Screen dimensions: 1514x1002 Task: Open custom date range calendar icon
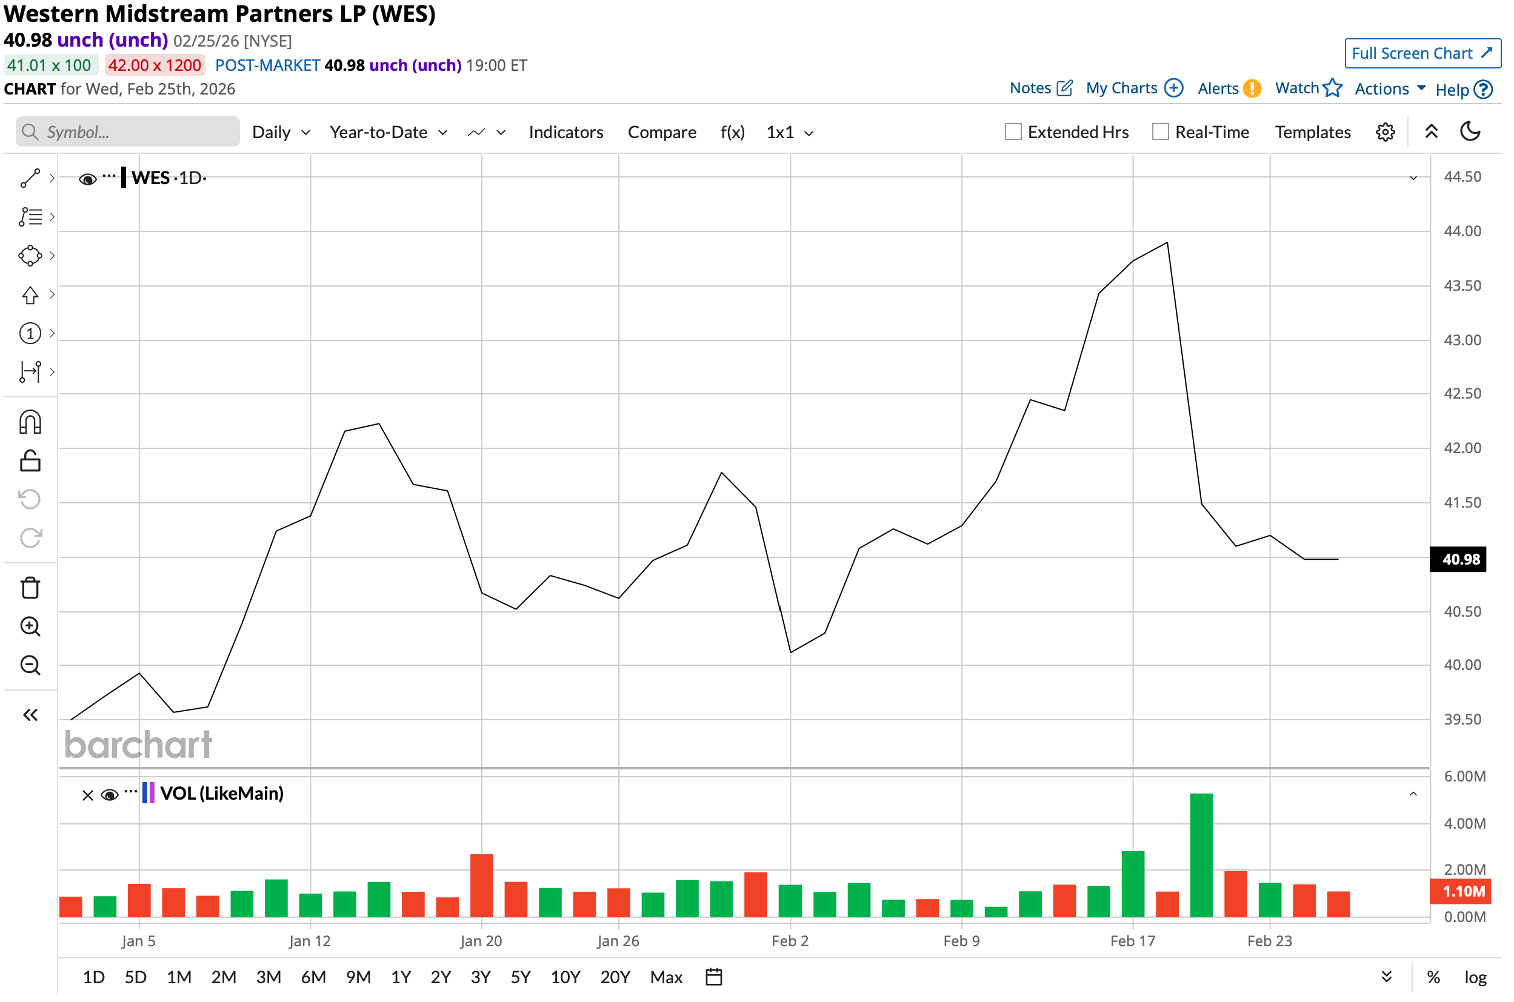coord(713,977)
